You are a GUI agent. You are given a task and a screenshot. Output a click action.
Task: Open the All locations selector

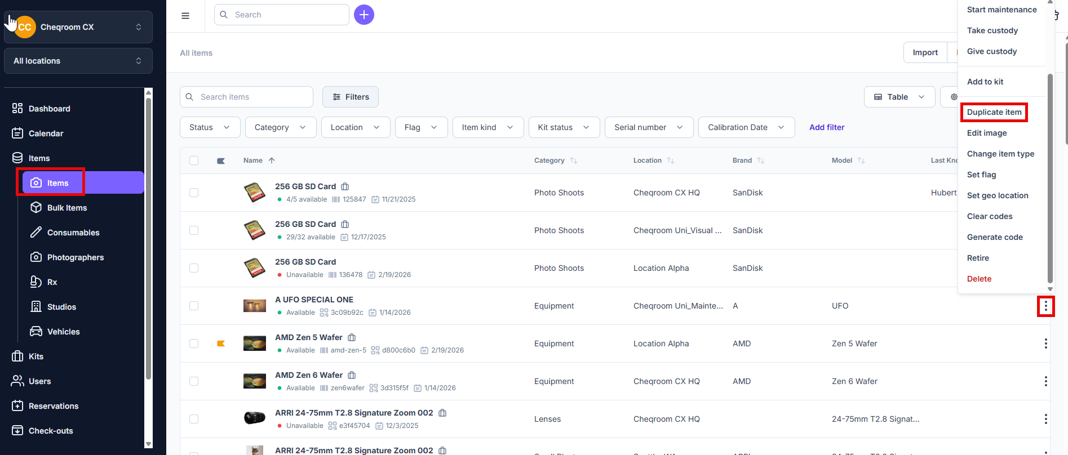pyautogui.click(x=78, y=61)
